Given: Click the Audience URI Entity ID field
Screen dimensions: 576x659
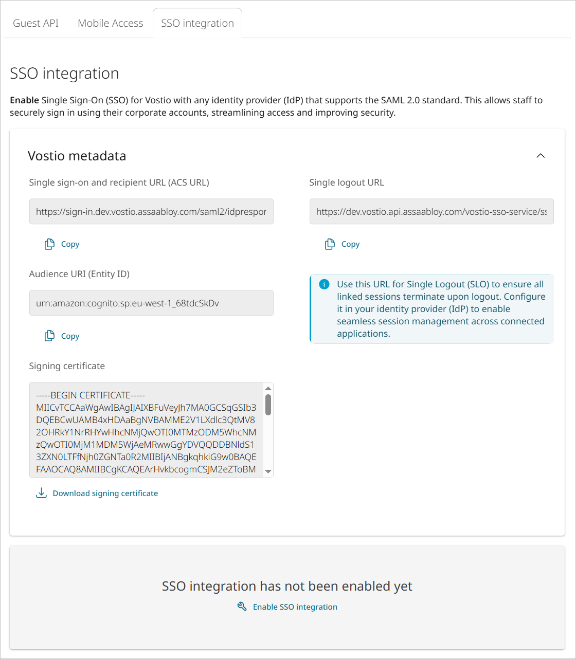Looking at the screenshot, I should click(x=151, y=303).
